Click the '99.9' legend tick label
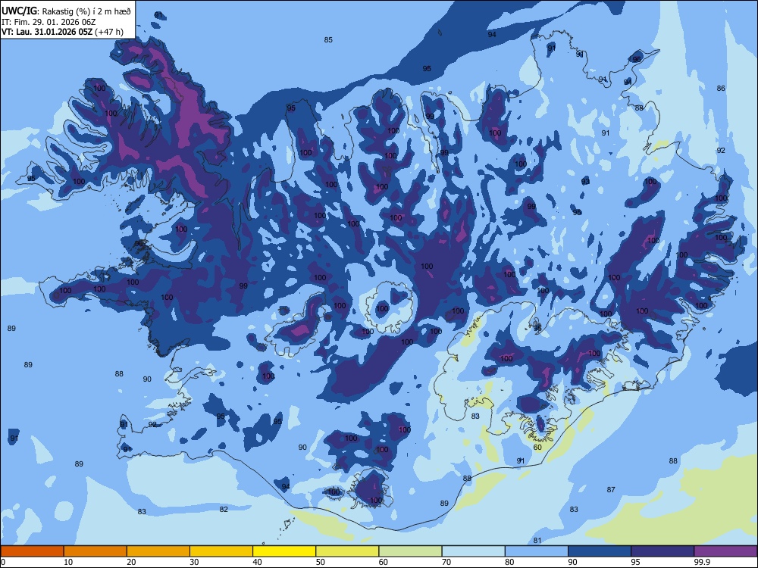Image resolution: width=758 pixels, height=568 pixels. (x=701, y=562)
